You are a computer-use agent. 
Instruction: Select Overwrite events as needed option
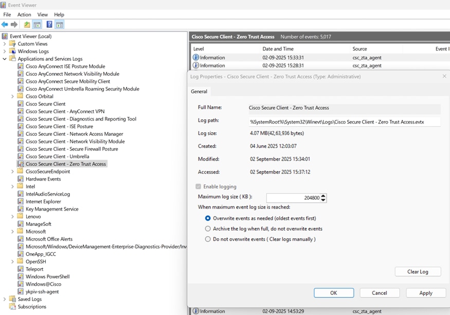[x=208, y=218]
